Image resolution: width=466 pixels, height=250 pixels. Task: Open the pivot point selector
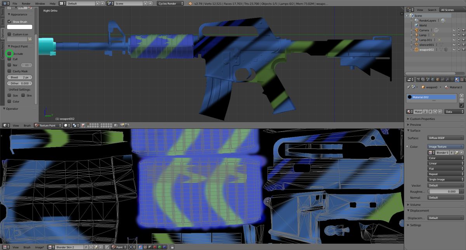(x=75, y=125)
